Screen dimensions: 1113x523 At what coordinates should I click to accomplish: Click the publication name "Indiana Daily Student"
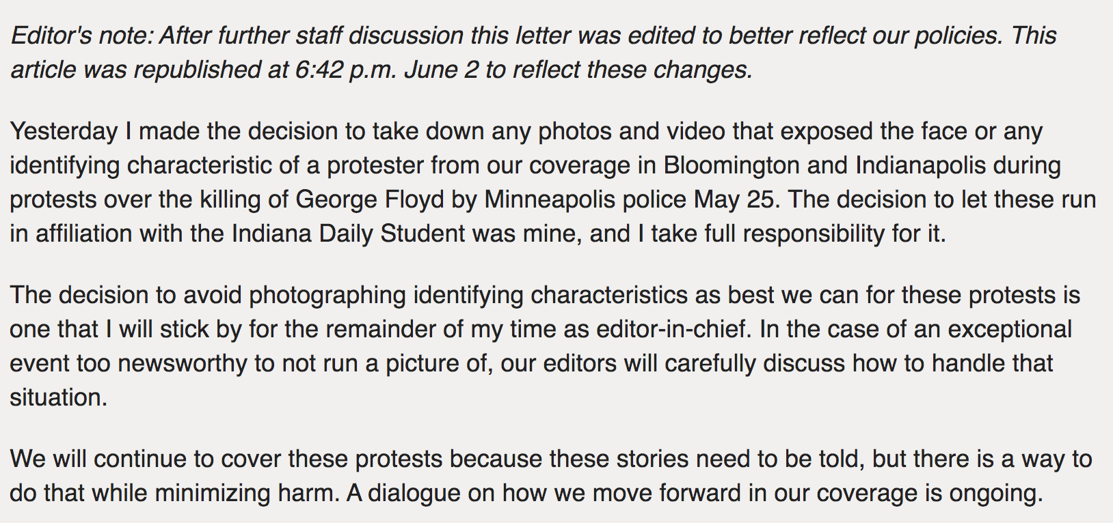tap(349, 234)
